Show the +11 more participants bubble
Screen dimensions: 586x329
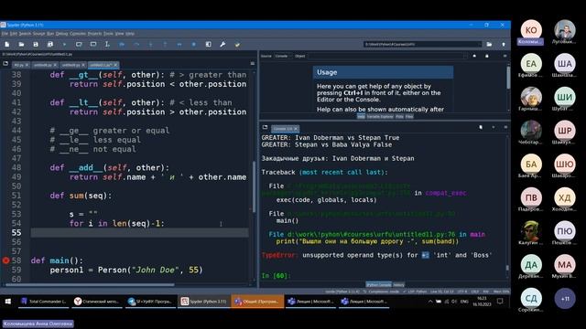(565, 299)
